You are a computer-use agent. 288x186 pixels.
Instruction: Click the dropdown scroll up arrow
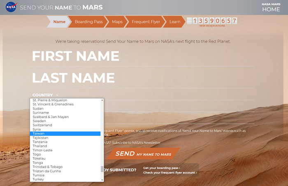[102, 100]
